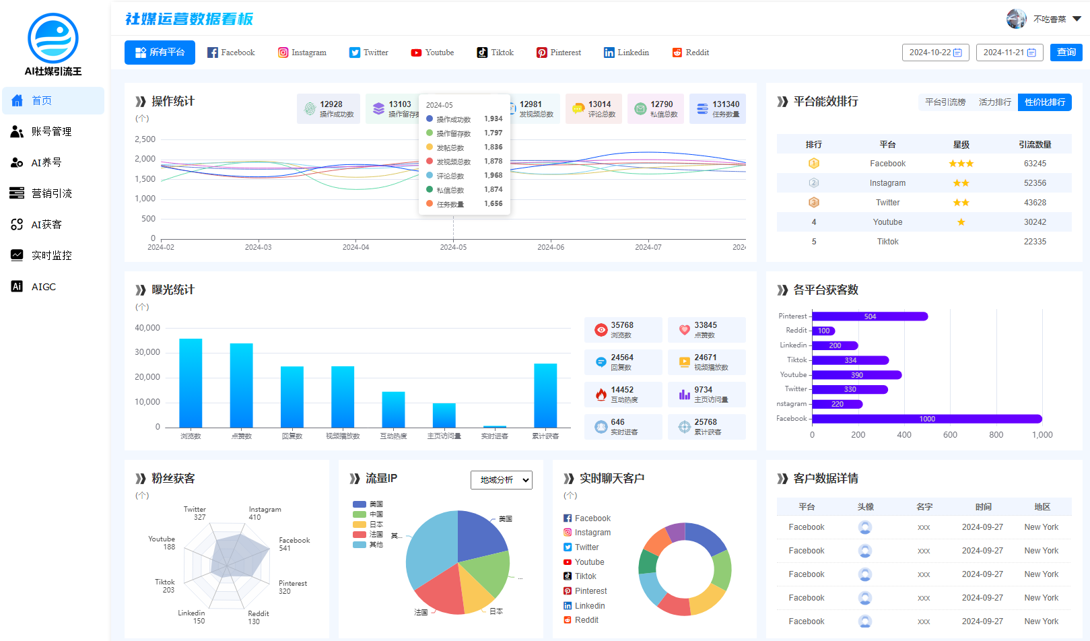Click the Facebook 1000 bar
Screen dimensions: 1090x641
(927, 419)
